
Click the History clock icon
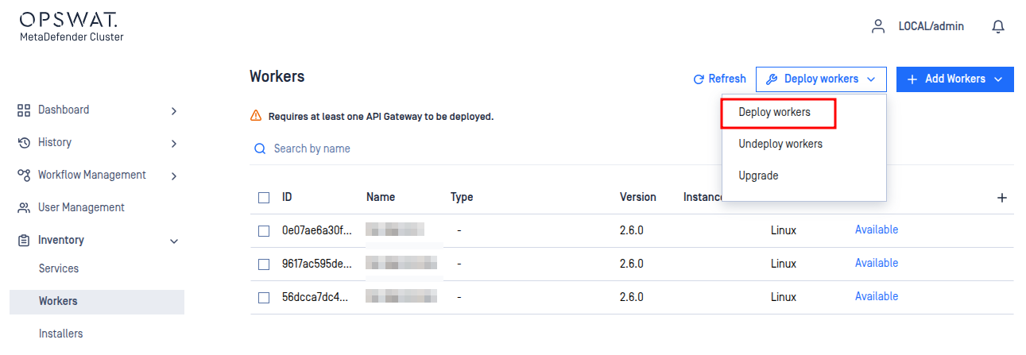pos(24,142)
